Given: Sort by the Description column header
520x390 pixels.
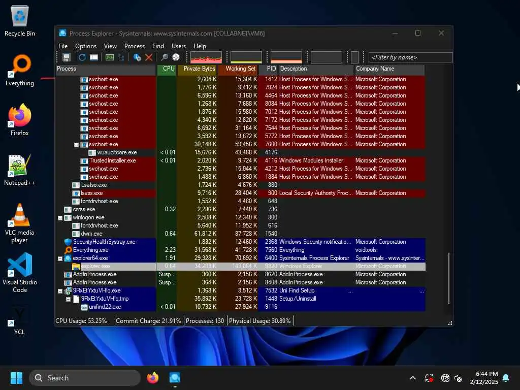Looking at the screenshot, I should (316, 69).
